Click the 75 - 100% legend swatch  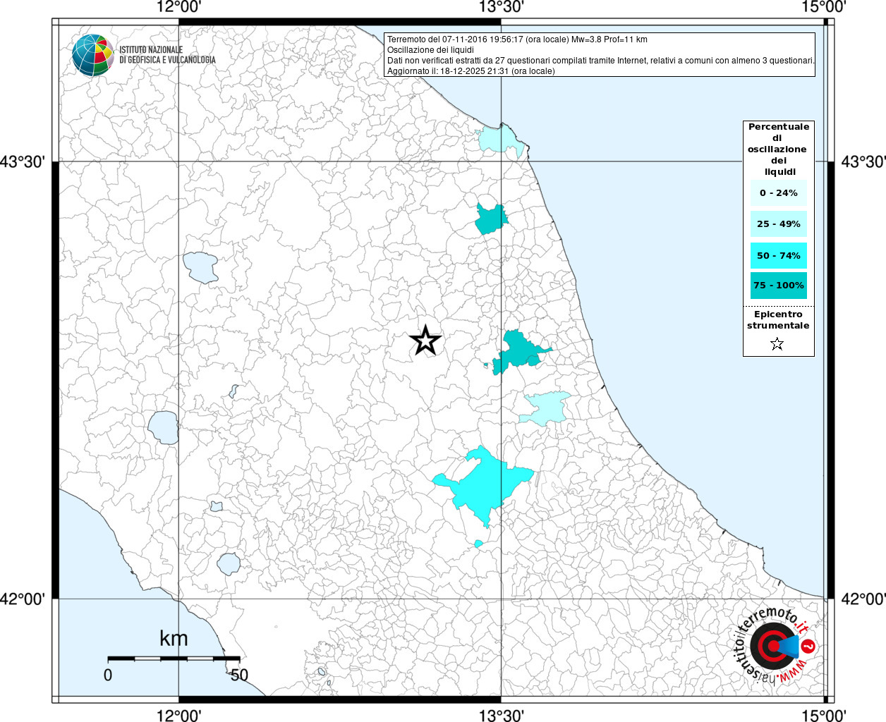778,286
